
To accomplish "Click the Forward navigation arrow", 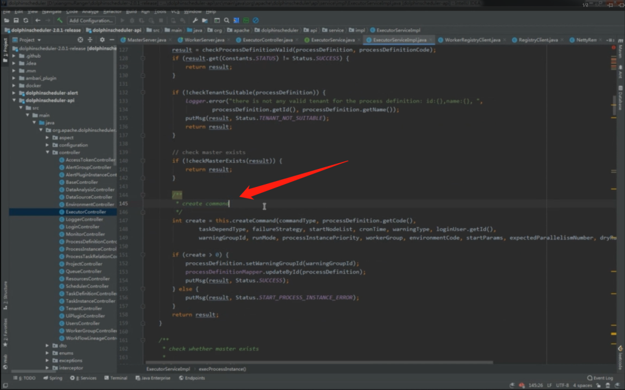I will tap(48, 20).
